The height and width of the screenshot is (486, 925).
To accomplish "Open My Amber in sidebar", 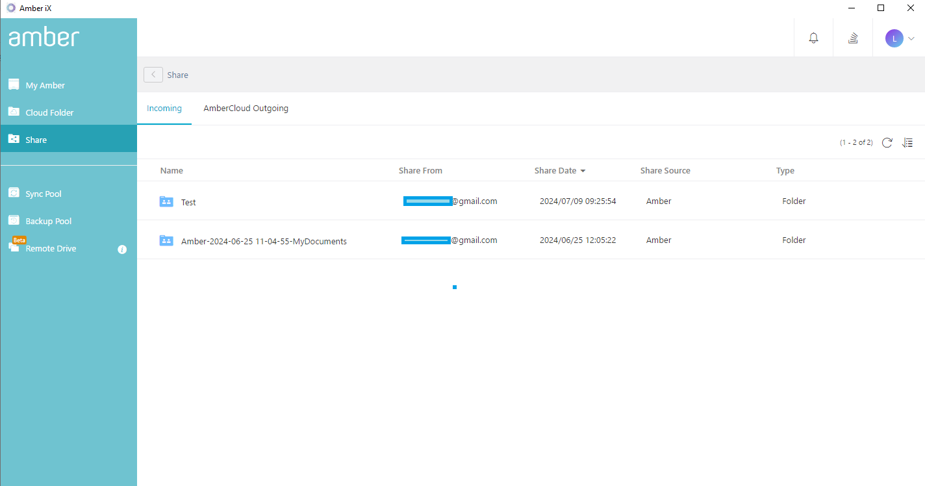I will click(x=68, y=85).
